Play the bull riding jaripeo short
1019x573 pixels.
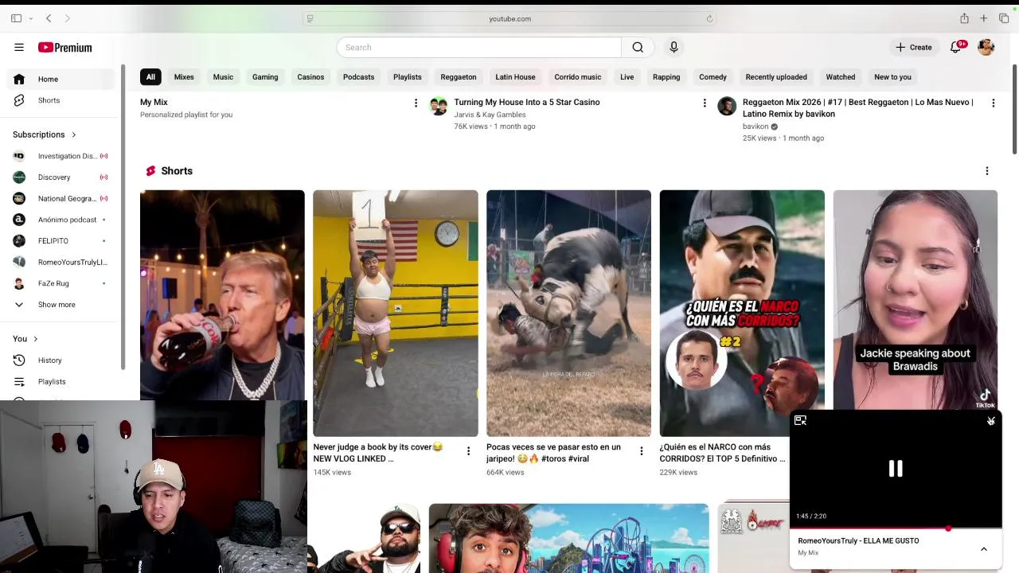[x=568, y=313]
